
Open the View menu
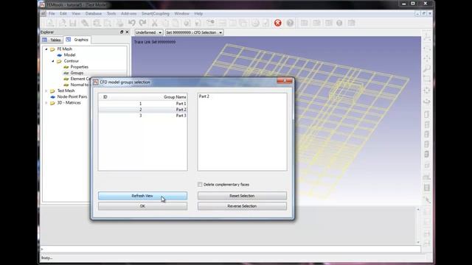[76, 13]
